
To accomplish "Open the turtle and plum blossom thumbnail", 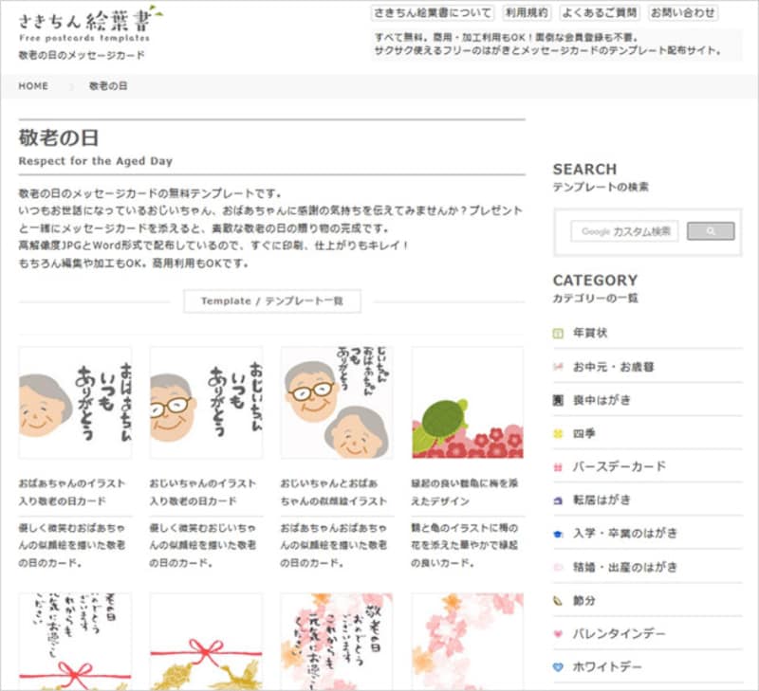I will pyautogui.click(x=468, y=402).
